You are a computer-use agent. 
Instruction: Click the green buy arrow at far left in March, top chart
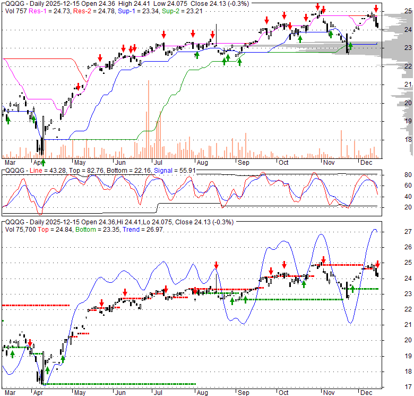[8, 121]
